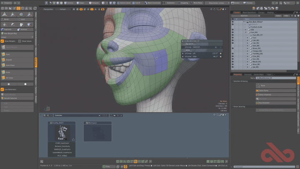
Task: Activate the Scale Down tool
Action: pyautogui.click(x=10, y=65)
